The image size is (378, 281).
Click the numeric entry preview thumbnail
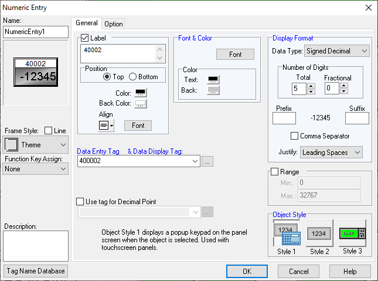(36, 72)
